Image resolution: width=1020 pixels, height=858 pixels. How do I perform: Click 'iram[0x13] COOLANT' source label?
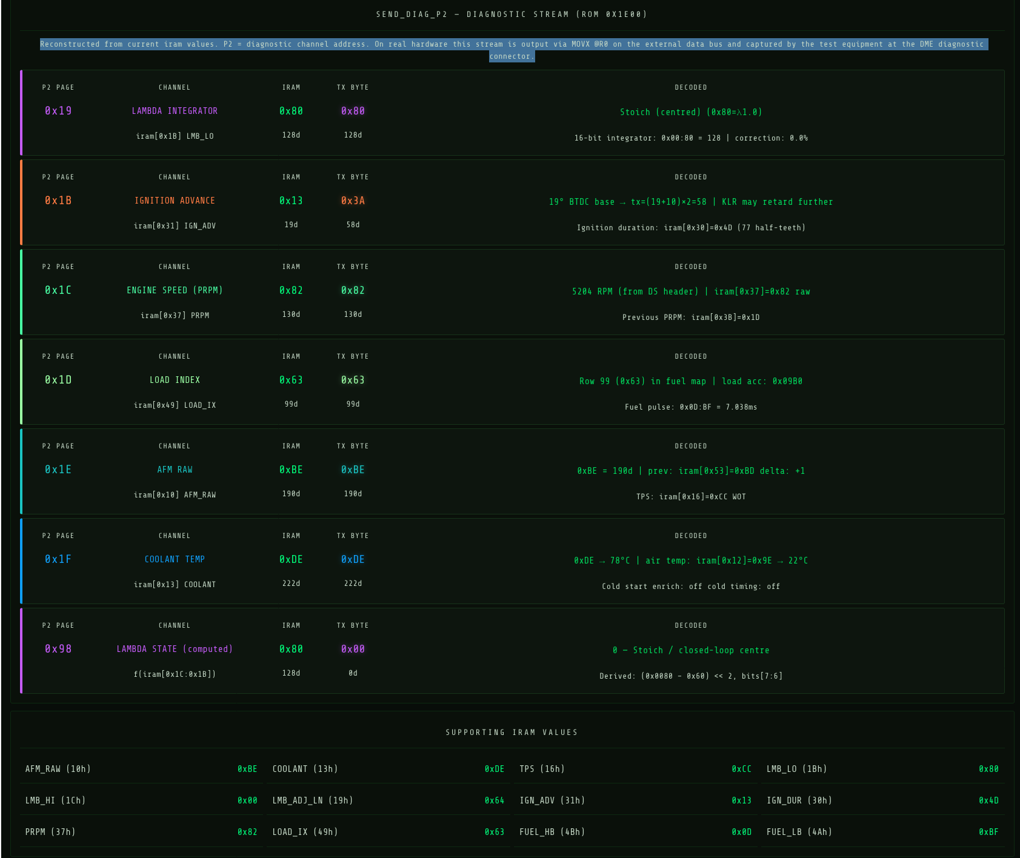[x=175, y=585]
